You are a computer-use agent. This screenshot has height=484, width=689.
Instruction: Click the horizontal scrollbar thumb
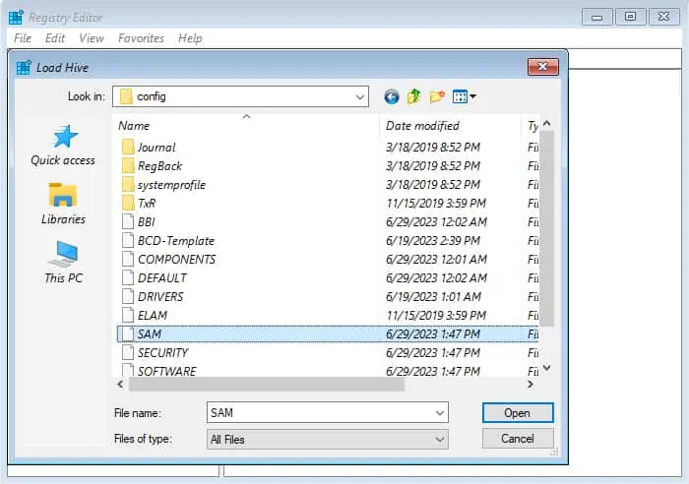tap(267, 385)
